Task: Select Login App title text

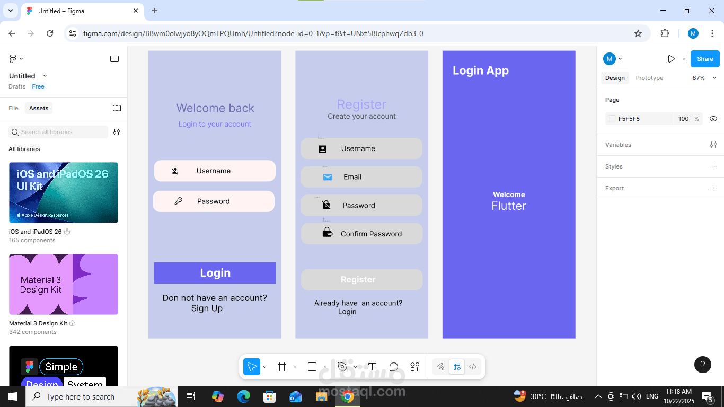Action: pos(481,70)
